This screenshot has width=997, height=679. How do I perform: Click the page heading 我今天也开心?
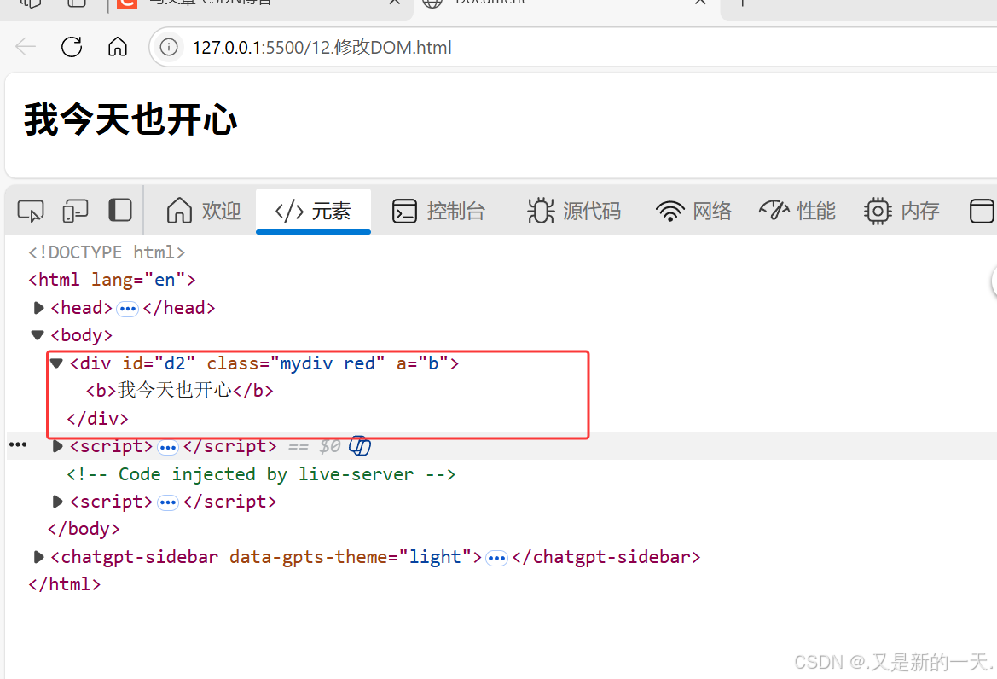pyautogui.click(x=130, y=119)
